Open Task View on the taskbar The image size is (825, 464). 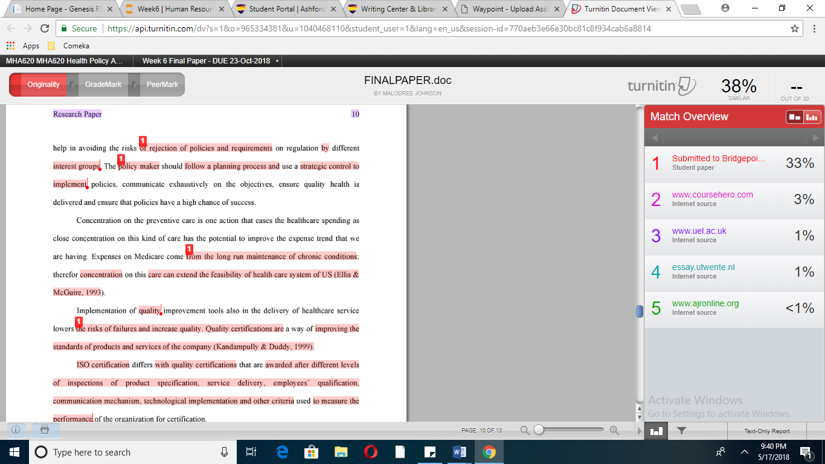[x=252, y=452]
